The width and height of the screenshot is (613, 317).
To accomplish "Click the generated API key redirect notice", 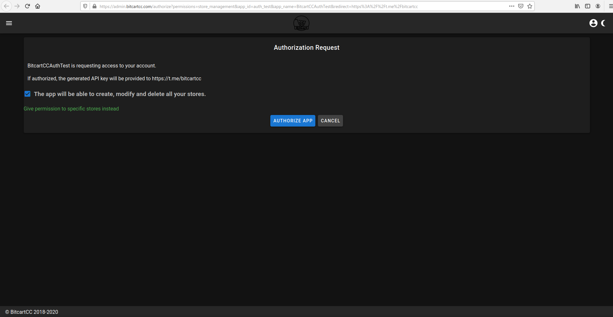I will 114,79.
